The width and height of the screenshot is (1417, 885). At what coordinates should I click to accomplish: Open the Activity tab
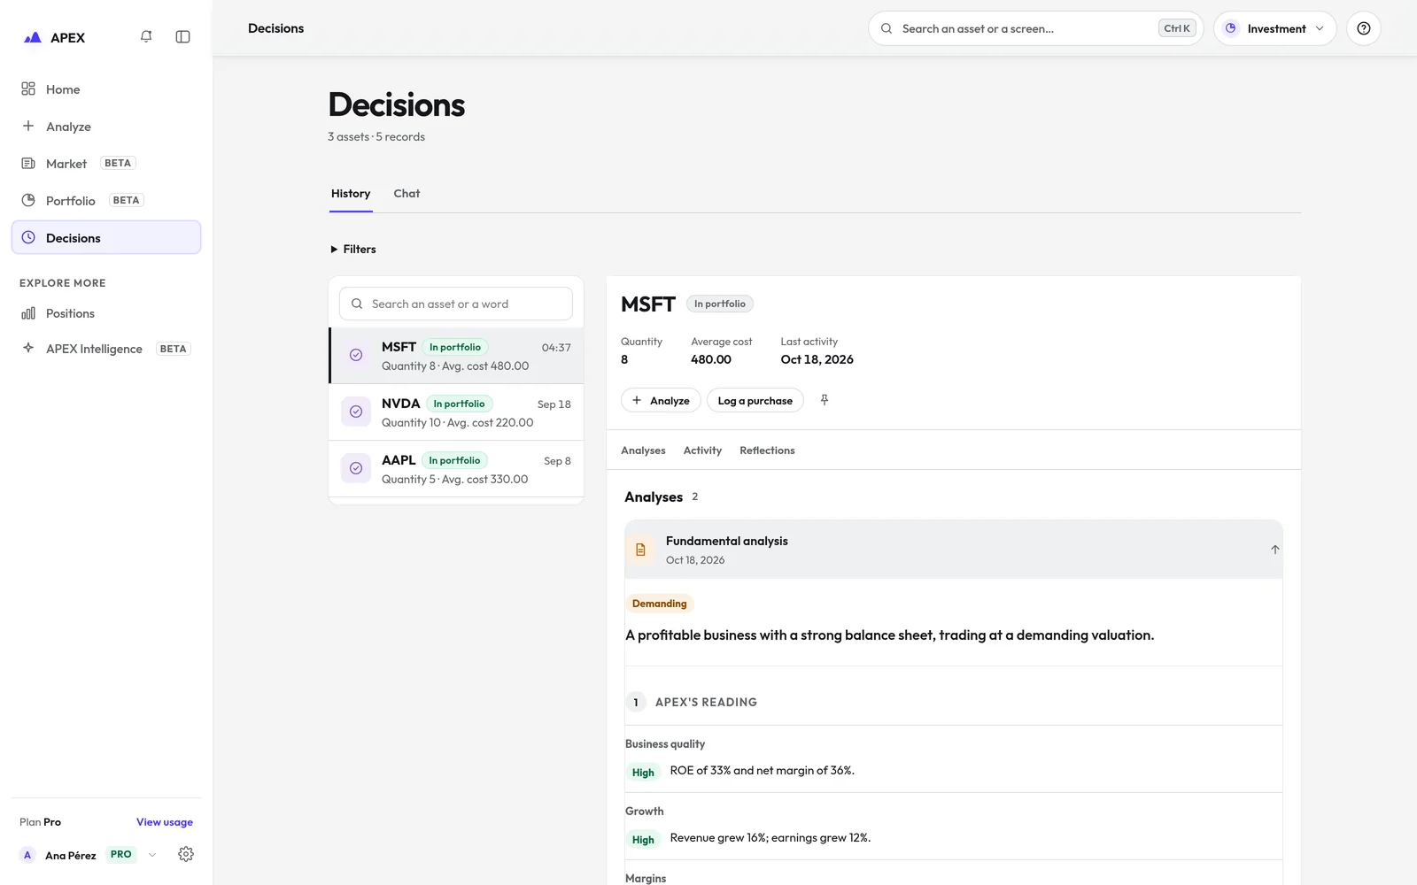click(x=702, y=450)
